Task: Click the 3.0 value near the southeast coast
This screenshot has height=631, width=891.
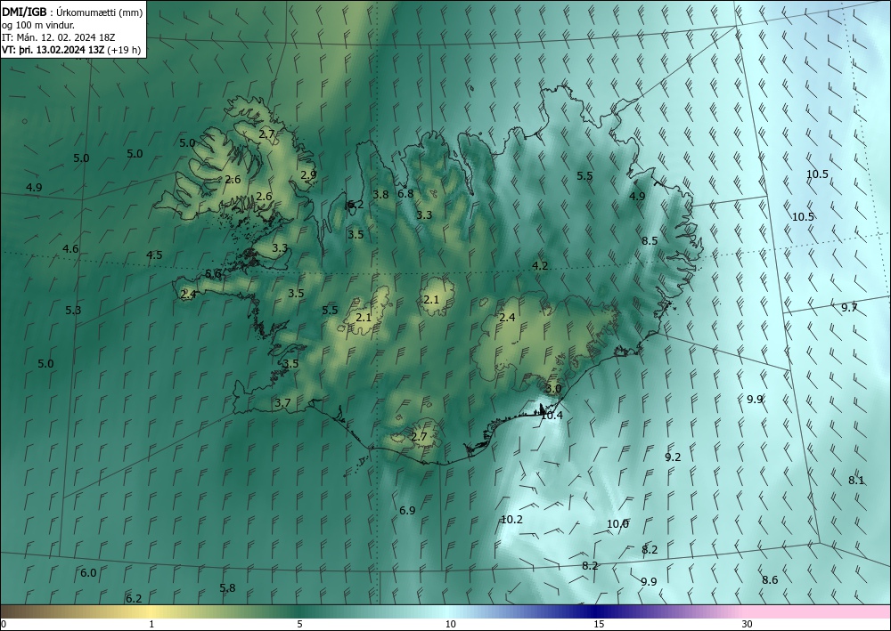Action: pos(553,389)
